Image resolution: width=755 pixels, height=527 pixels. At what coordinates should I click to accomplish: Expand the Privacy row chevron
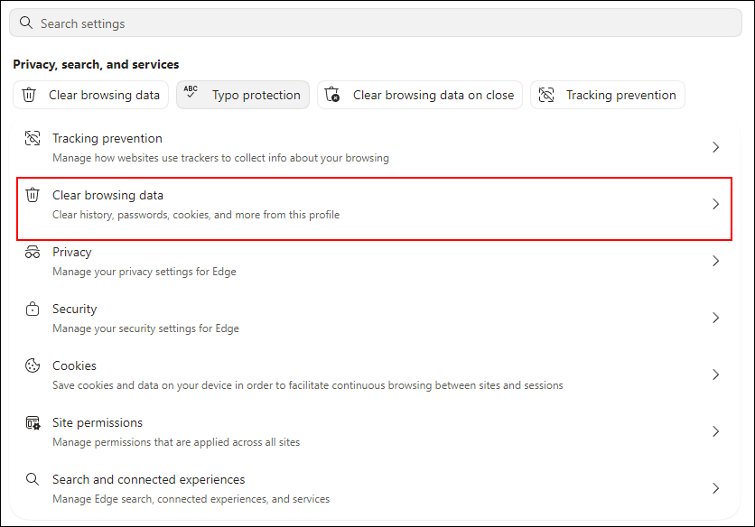click(715, 261)
